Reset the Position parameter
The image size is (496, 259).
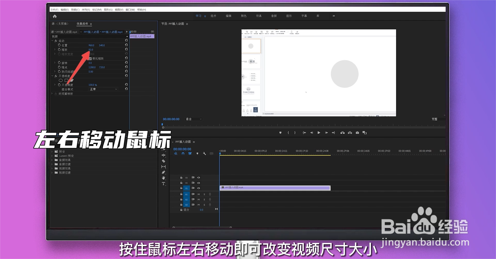tap(126, 45)
